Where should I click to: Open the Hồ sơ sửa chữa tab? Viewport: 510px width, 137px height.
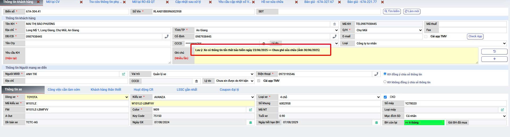(272, 2)
